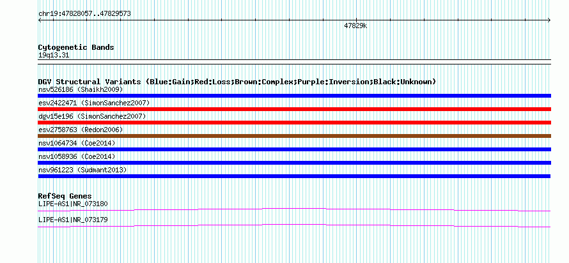Open variant label nsv961223 (Sudmant2013)
The image size is (569, 263).
coord(82,170)
